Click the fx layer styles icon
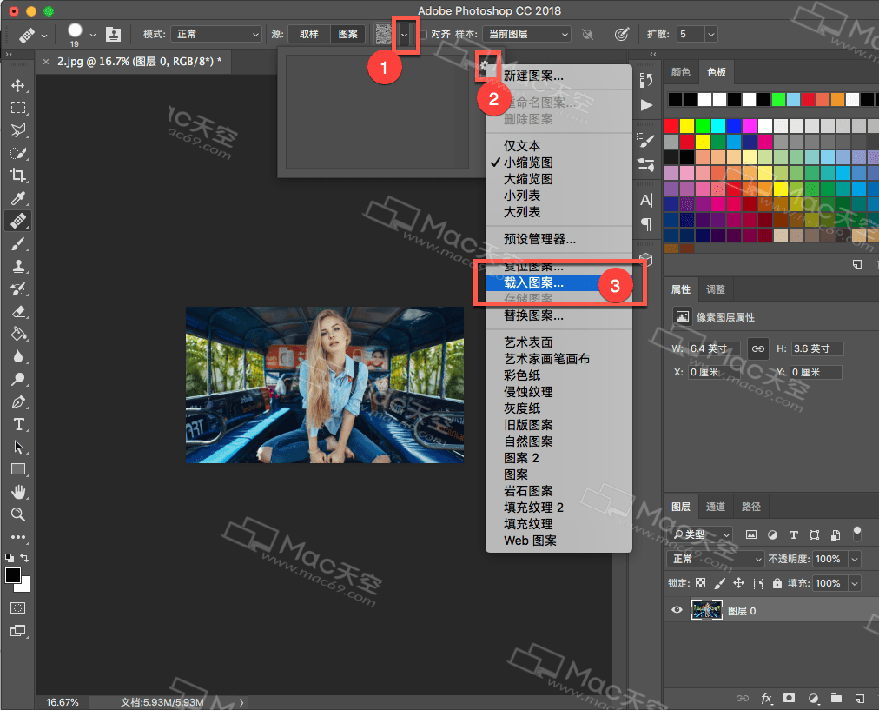The width and height of the screenshot is (879, 710). pyautogui.click(x=768, y=698)
